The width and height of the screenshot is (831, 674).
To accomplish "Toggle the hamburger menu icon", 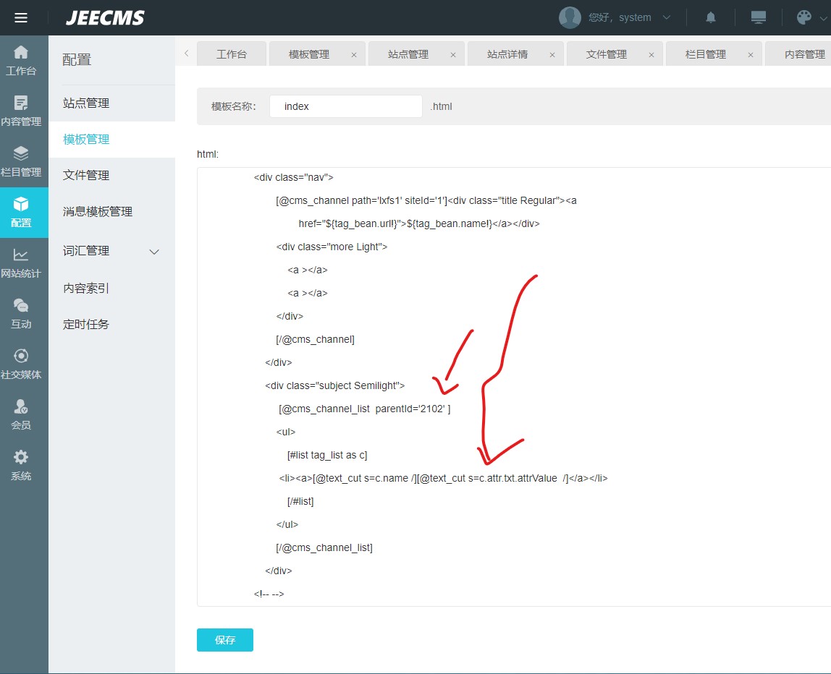I will point(21,18).
